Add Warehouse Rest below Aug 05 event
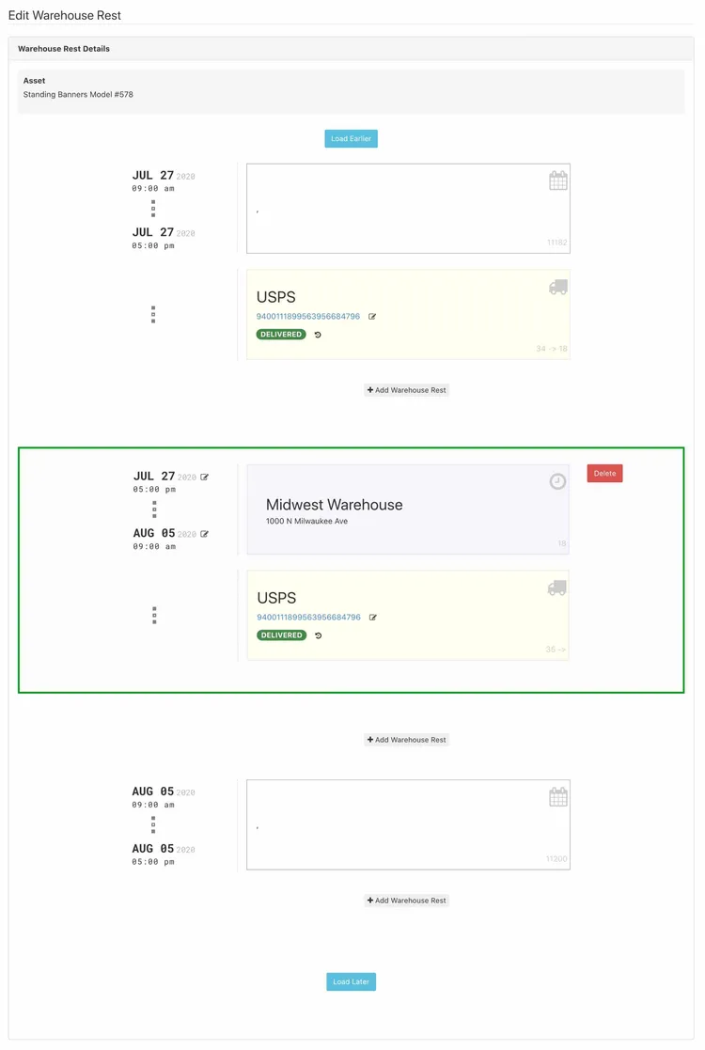The width and height of the screenshot is (705, 1050). coord(406,901)
